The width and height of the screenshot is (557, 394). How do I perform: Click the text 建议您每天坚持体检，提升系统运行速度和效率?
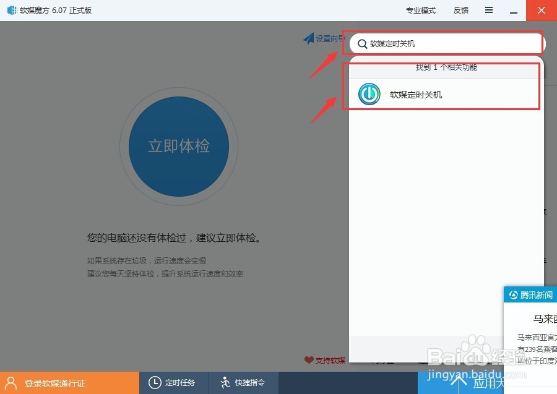[x=165, y=273]
